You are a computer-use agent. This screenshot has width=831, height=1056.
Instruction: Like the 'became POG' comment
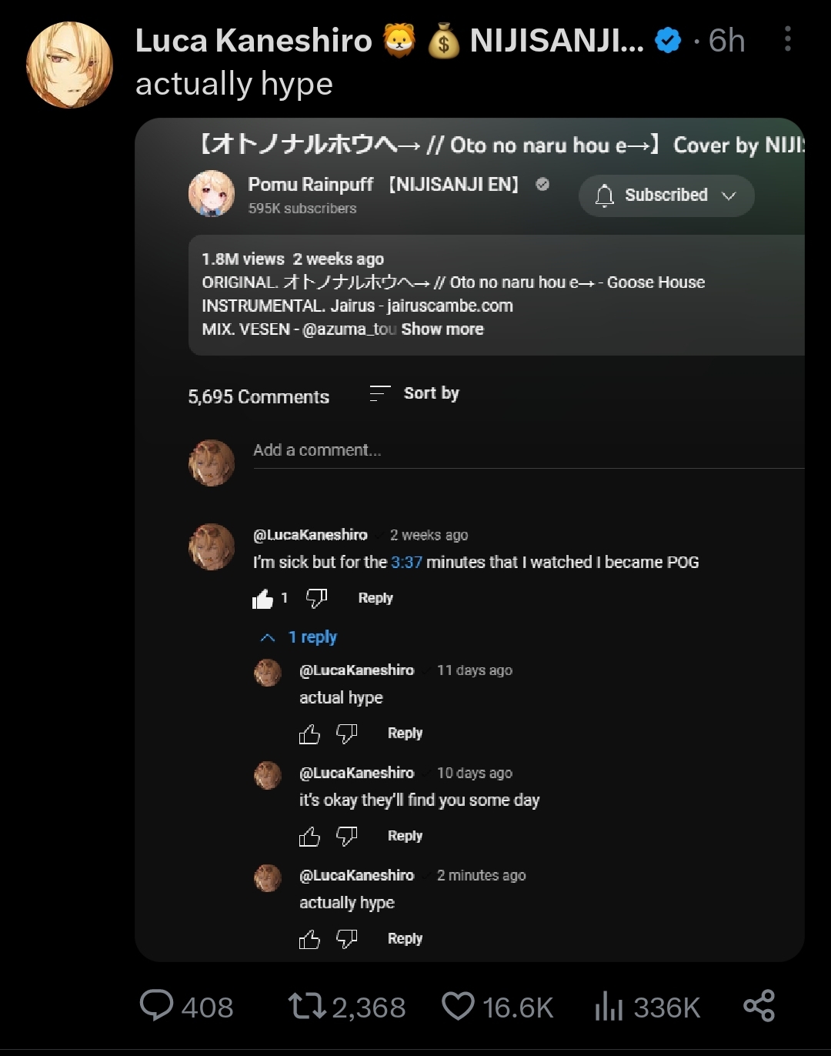[262, 599]
